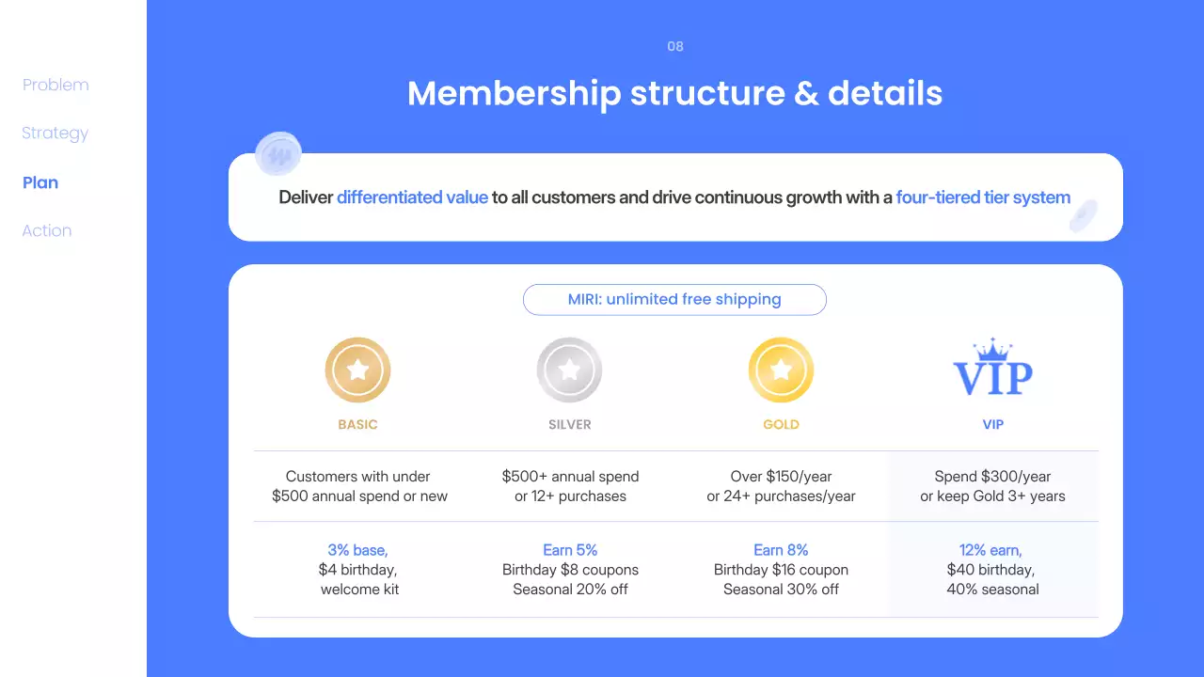The width and height of the screenshot is (1204, 677).
Task: Click the VIP requirements cell
Action: coord(992,486)
